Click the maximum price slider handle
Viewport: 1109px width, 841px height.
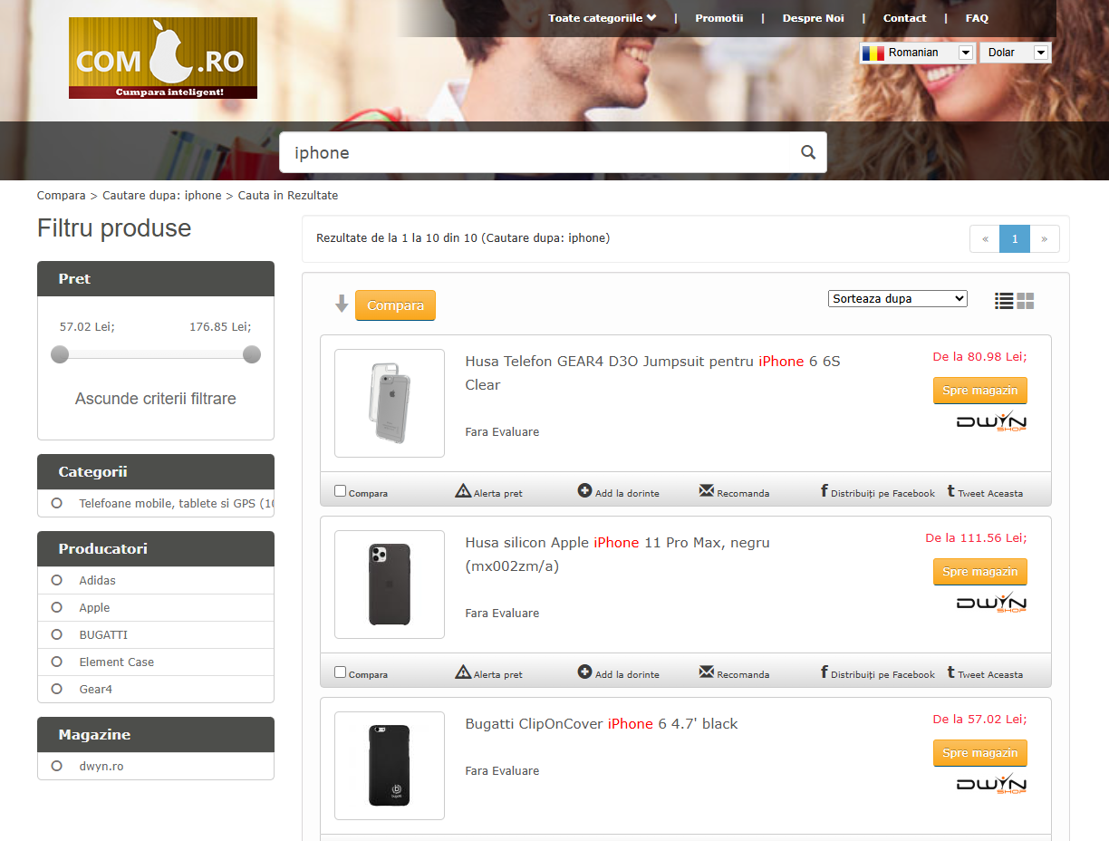click(x=252, y=354)
